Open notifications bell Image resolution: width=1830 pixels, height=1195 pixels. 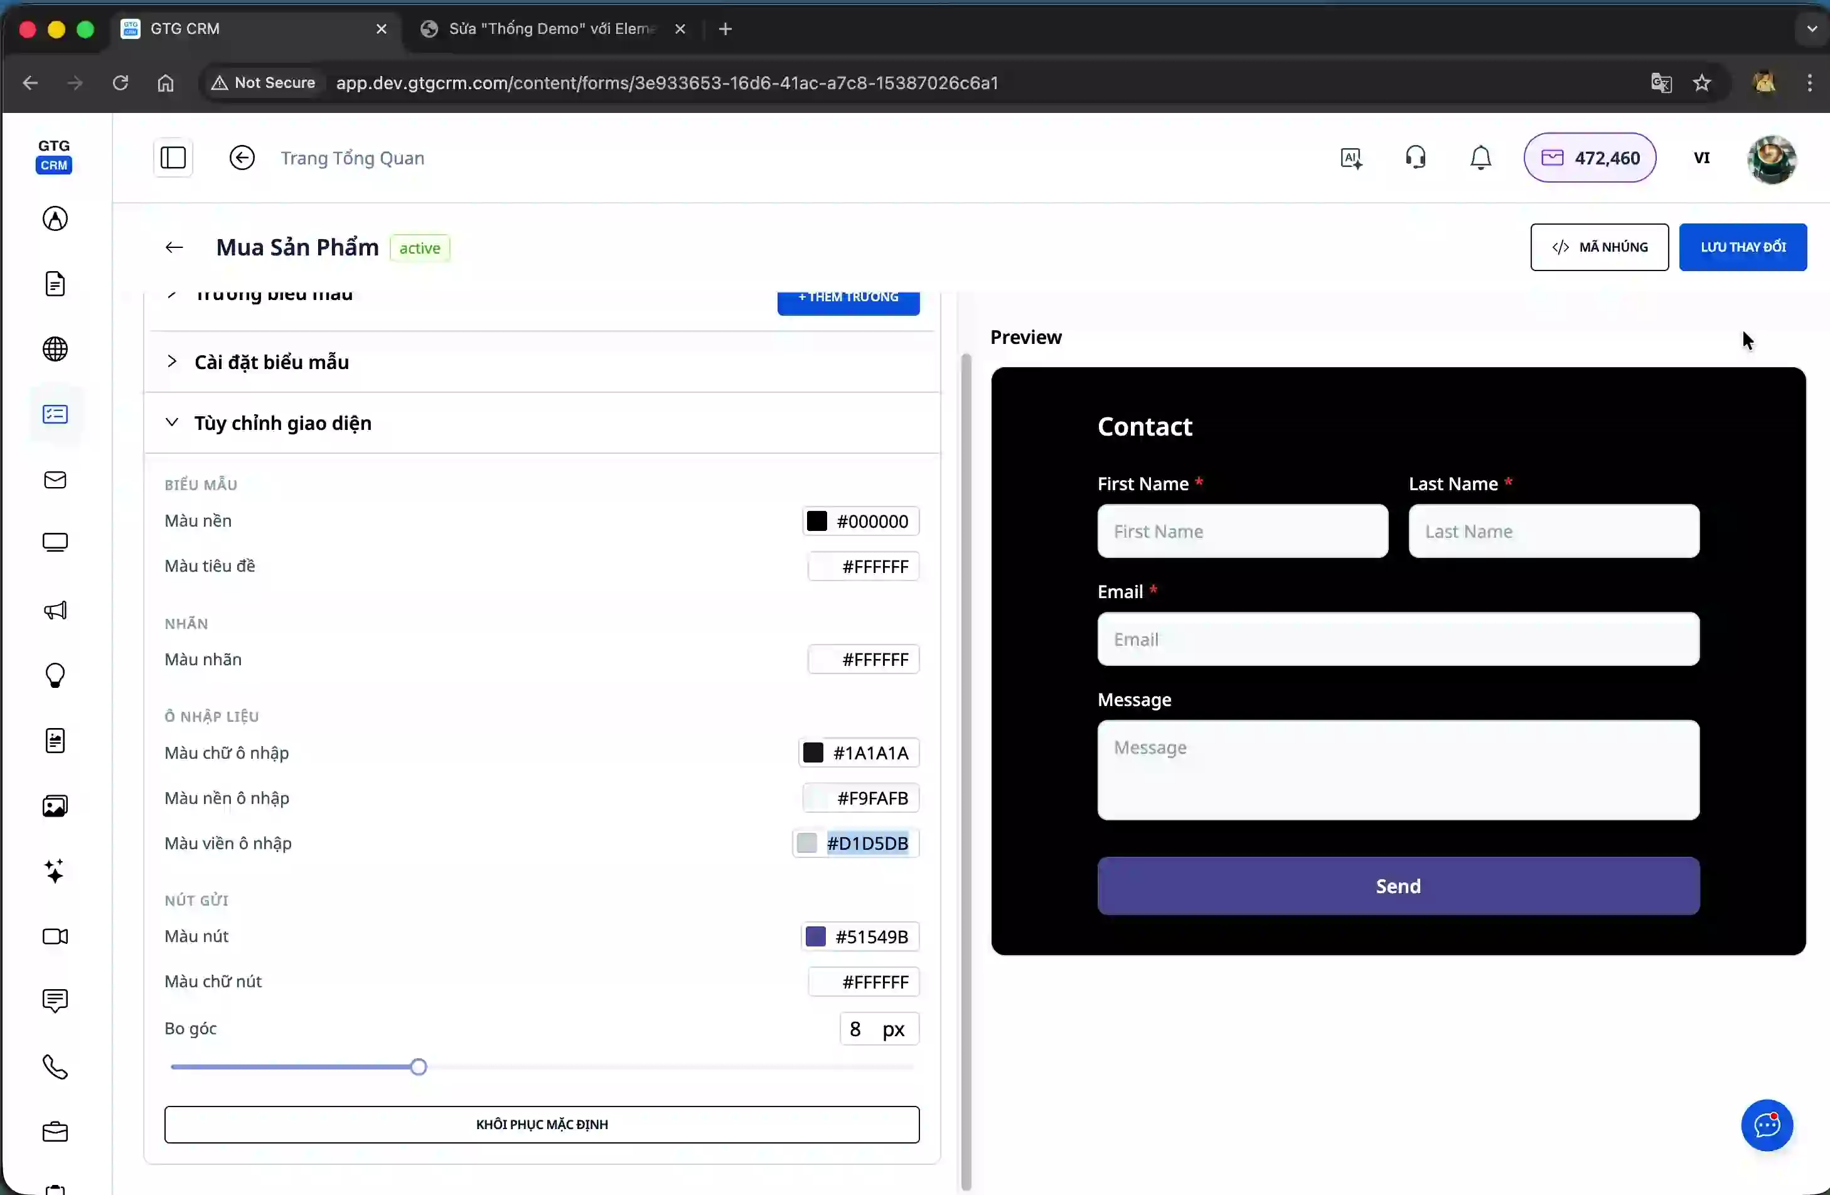pyautogui.click(x=1480, y=158)
